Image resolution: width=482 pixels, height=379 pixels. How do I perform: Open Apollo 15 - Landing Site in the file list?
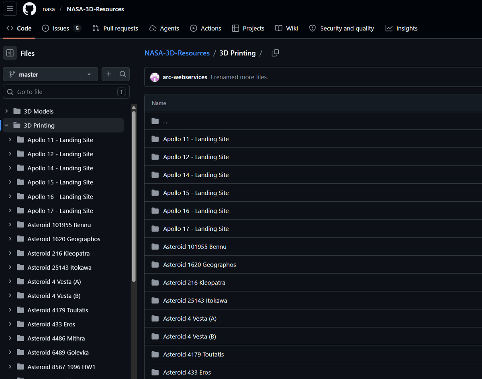(x=196, y=193)
